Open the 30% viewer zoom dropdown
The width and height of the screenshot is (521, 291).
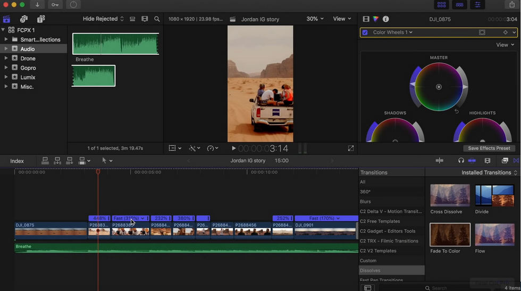click(315, 19)
